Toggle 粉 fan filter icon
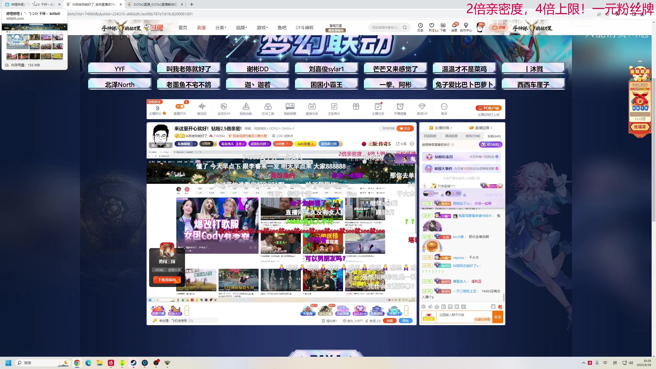This screenshot has height=369, width=656. 444,307
